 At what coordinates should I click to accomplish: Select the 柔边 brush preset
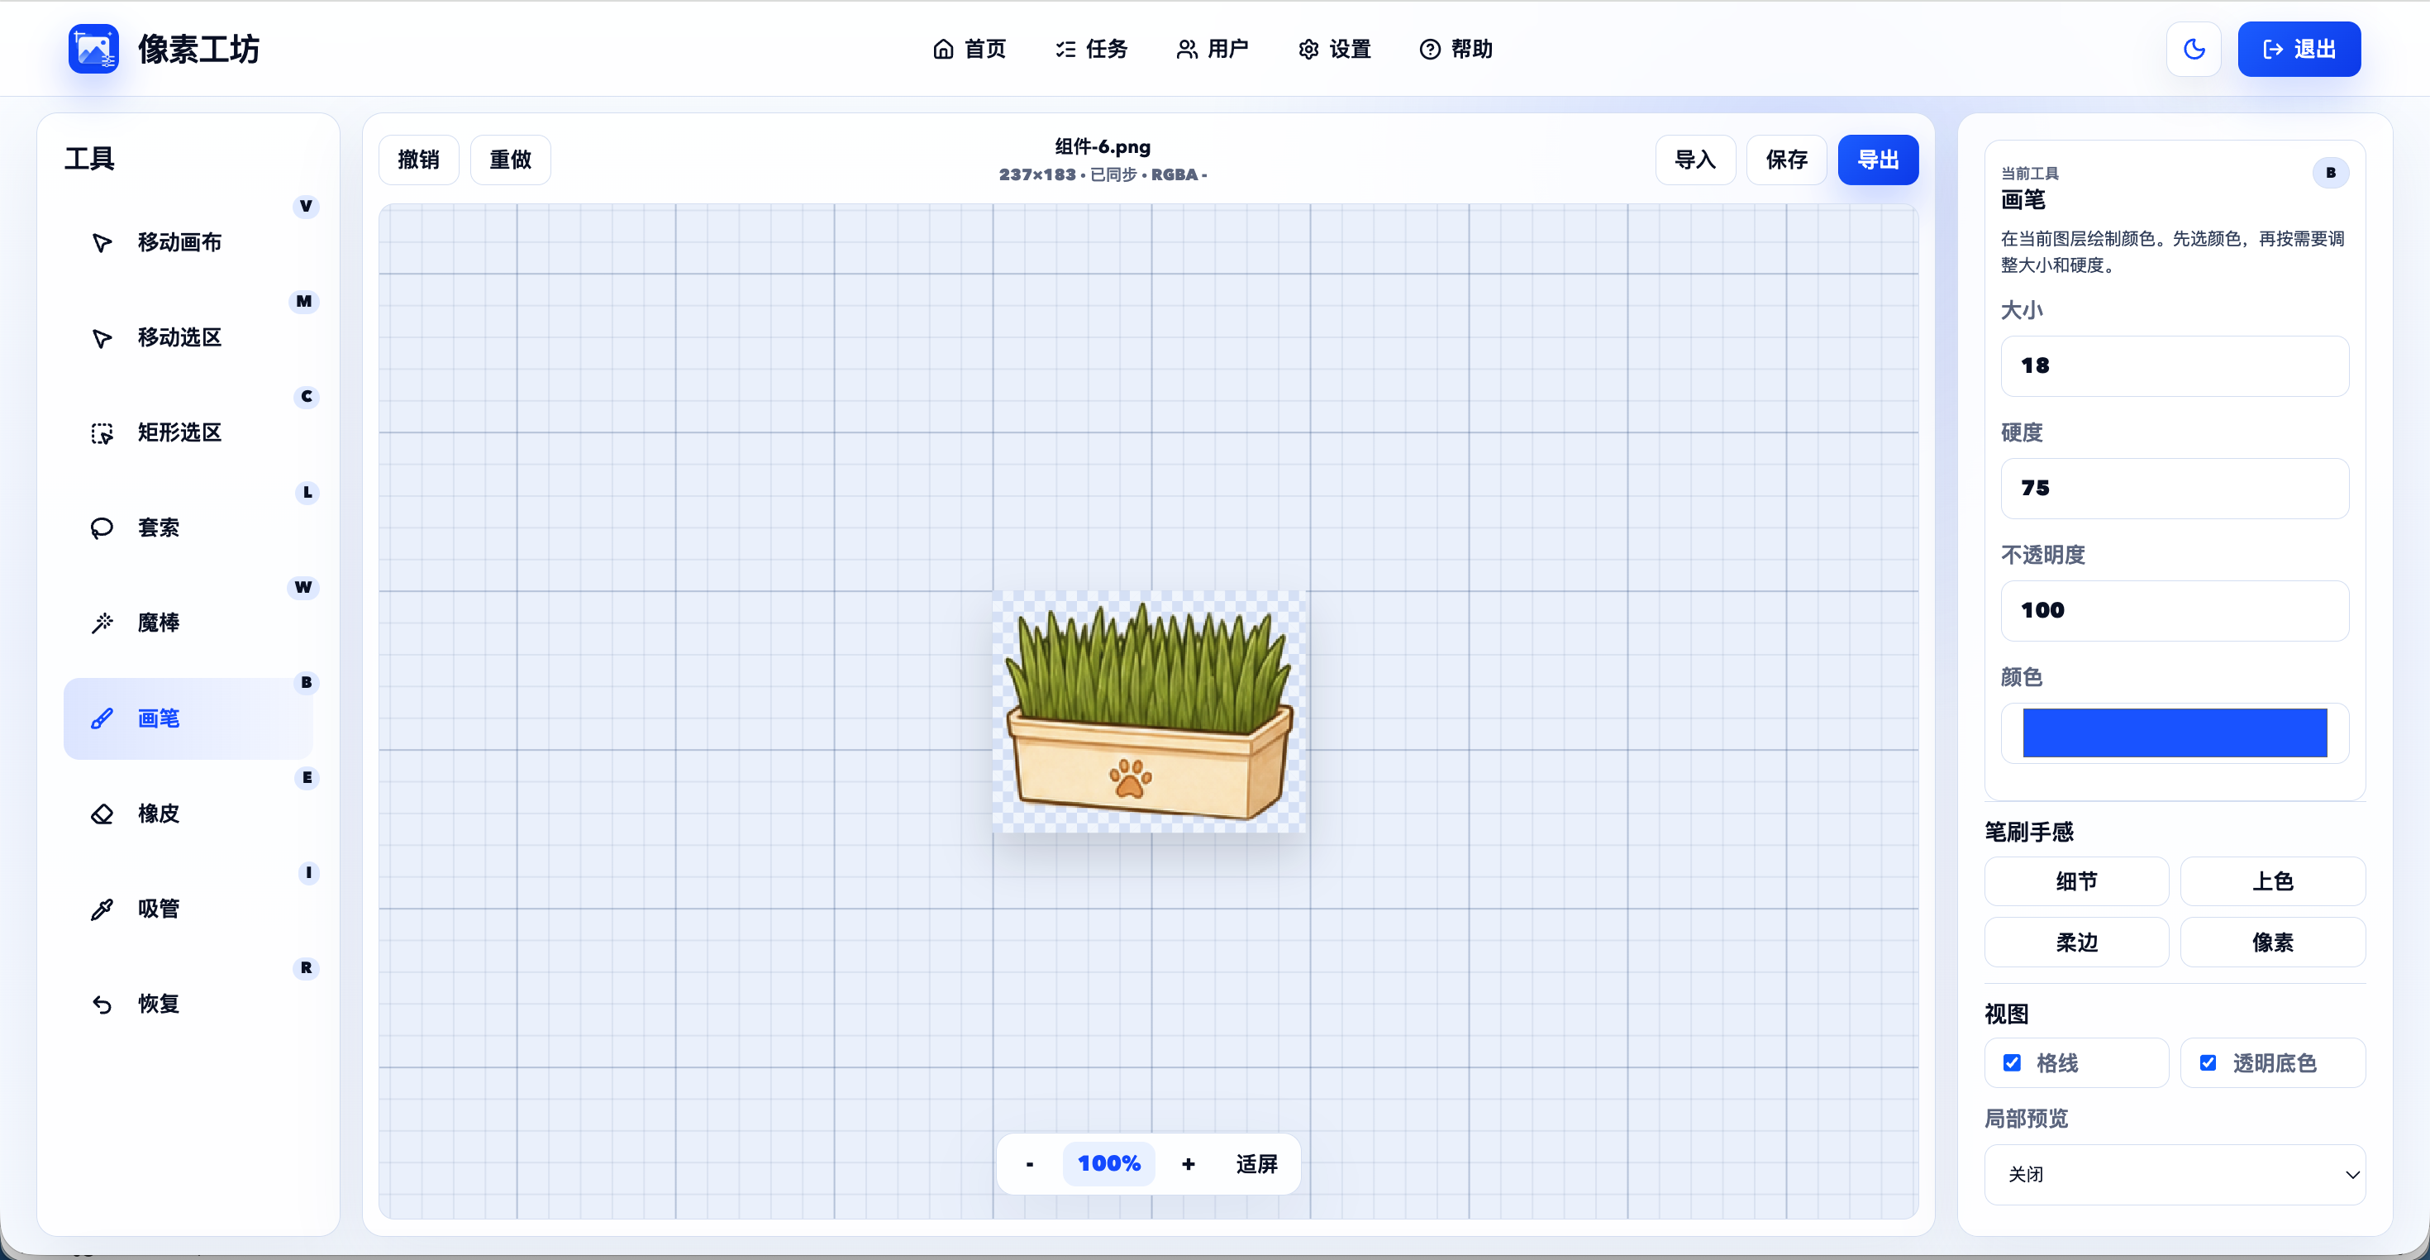click(2076, 942)
